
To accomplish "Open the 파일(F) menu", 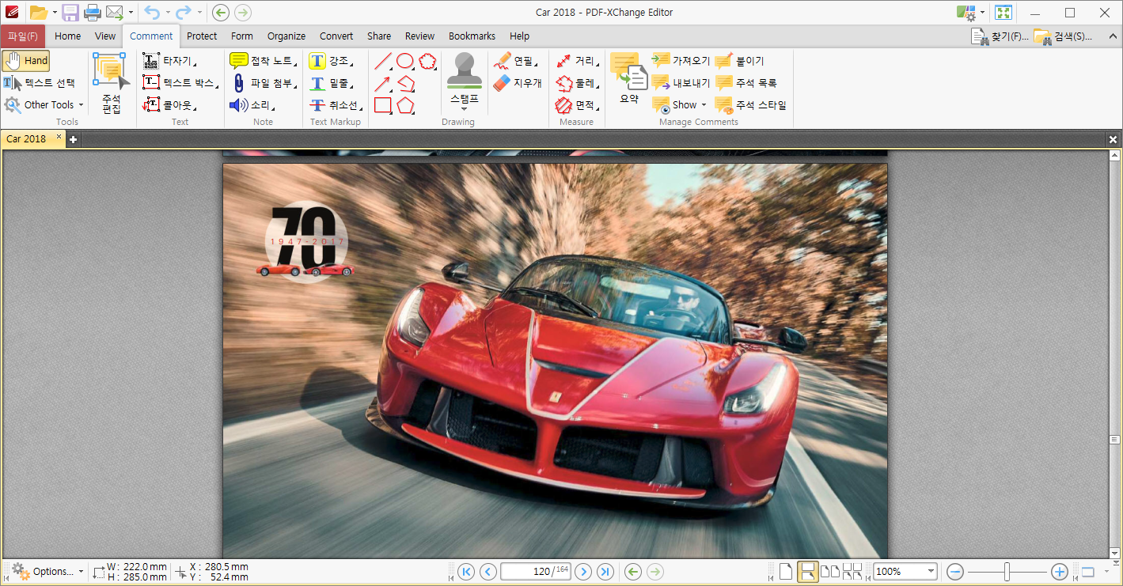I will pos(23,36).
